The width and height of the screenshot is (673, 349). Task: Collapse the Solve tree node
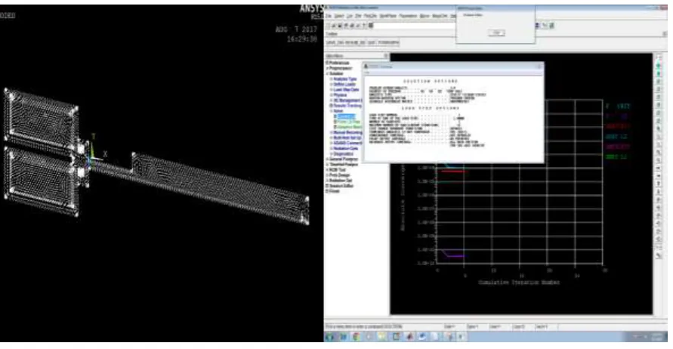[337, 111]
